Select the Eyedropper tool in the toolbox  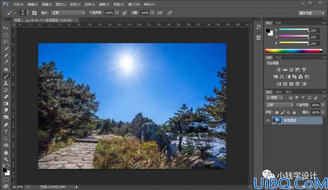pos(6,62)
